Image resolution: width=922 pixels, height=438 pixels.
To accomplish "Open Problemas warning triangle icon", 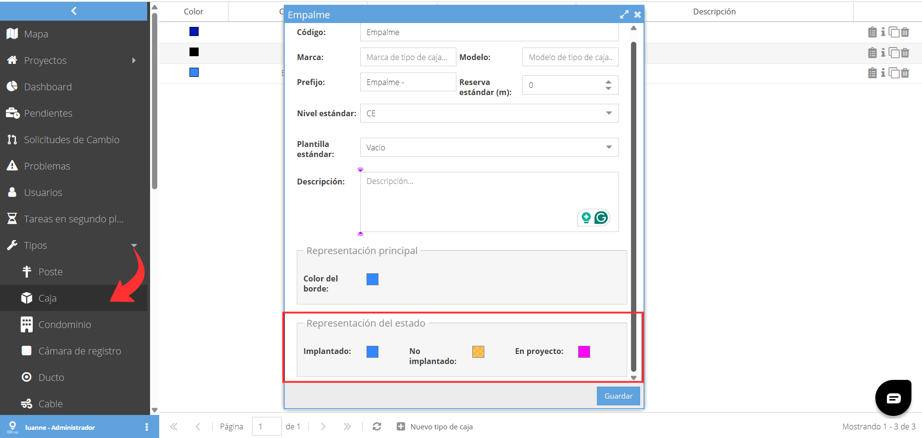I will [12, 166].
